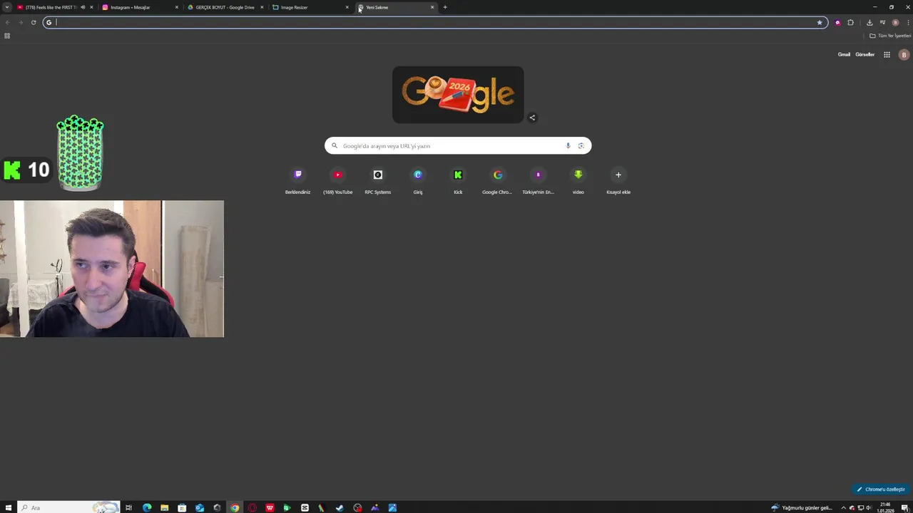The width and height of the screenshot is (913, 513).
Task: Click the taskbar Ara search box
Action: (x=68, y=508)
